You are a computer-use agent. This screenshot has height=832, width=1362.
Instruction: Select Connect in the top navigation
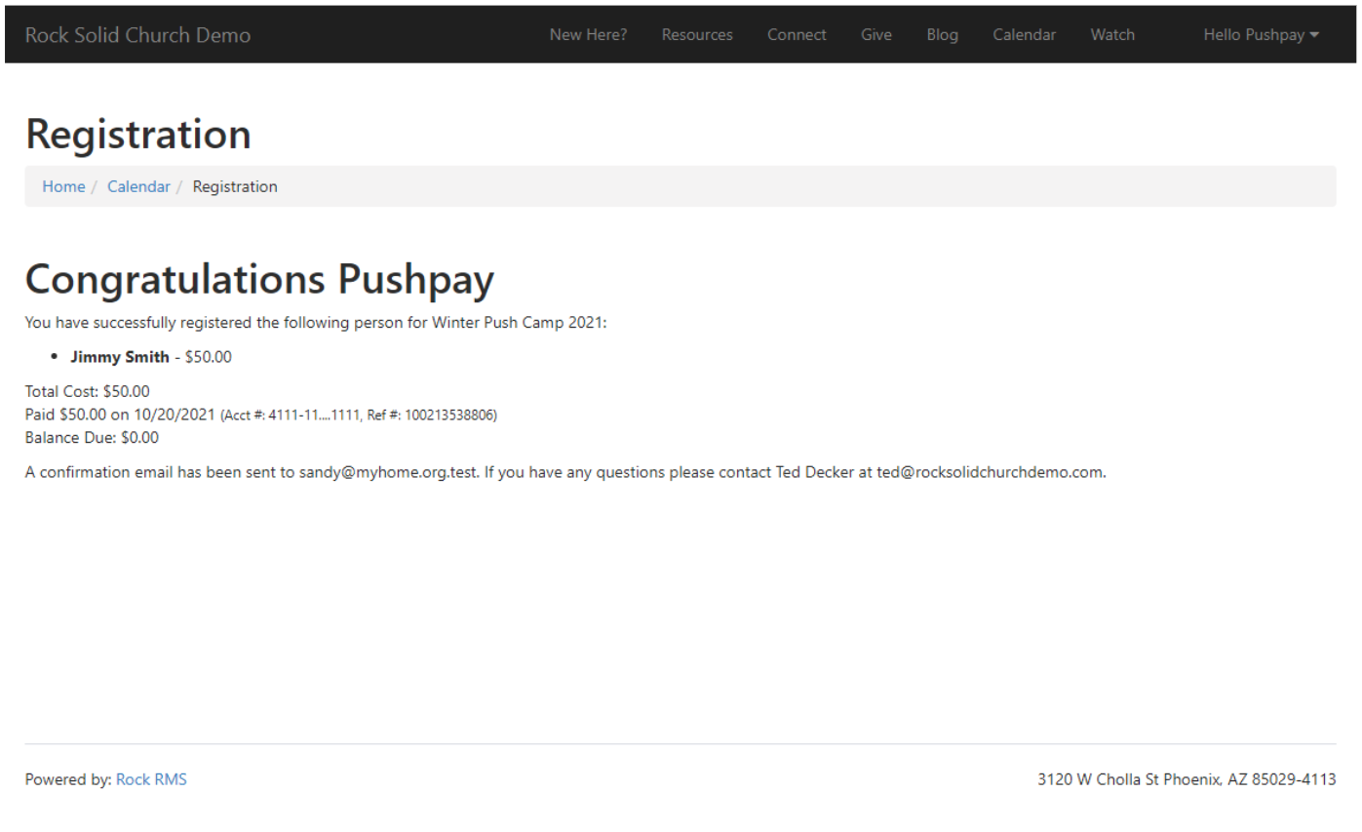[x=796, y=35]
